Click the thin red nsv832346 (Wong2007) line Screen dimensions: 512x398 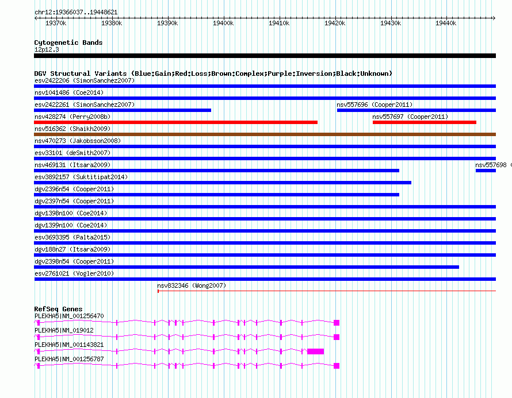click(x=327, y=291)
